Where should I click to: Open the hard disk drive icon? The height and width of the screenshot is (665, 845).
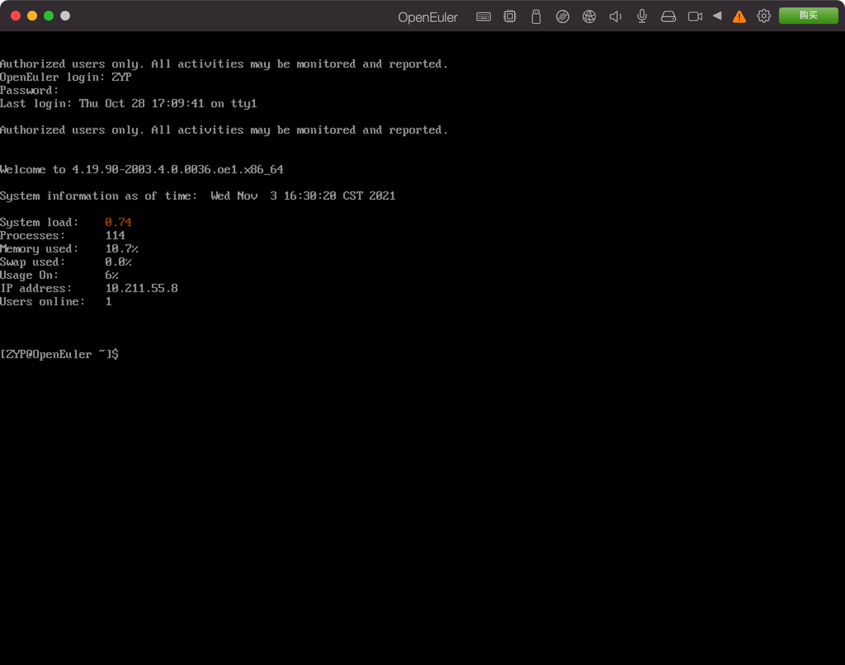pos(668,17)
